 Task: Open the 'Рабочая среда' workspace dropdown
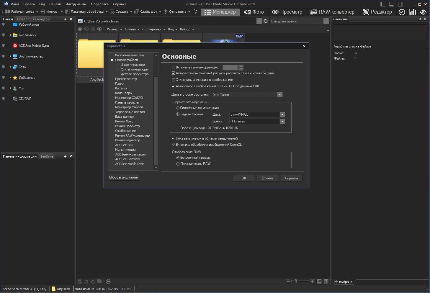point(22,12)
